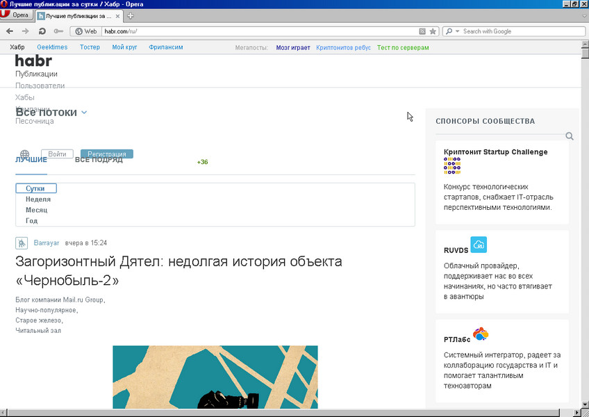Viewport: 589px width, 417px height.
Task: Click the back navigation arrow
Action: 9,31
